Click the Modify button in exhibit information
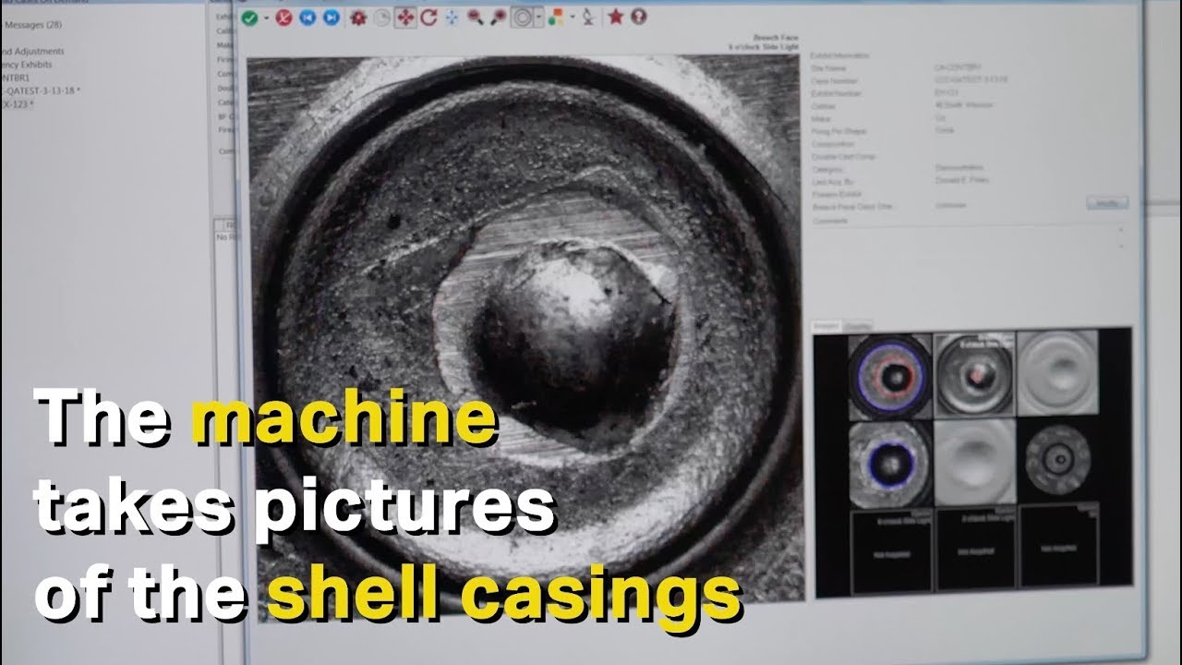 (x=1107, y=203)
